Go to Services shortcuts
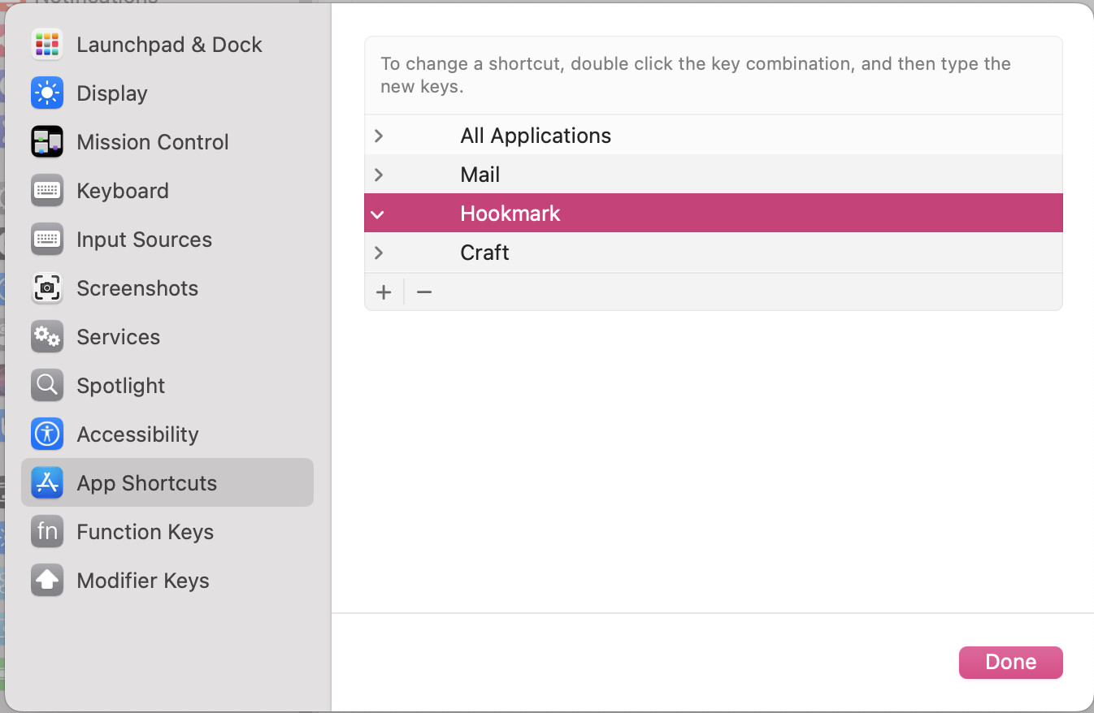The height and width of the screenshot is (713, 1094). tap(167, 337)
